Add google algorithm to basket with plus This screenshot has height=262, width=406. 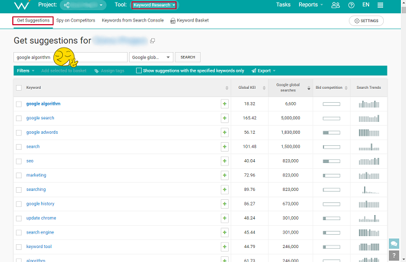[224, 104]
